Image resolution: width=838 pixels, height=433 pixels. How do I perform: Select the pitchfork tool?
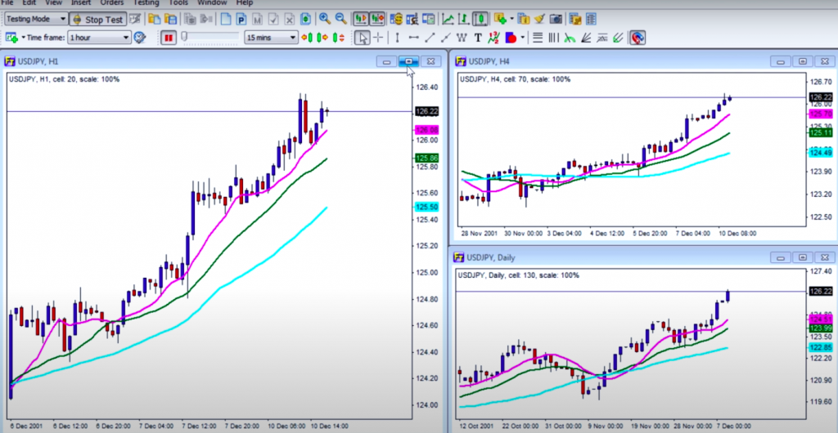click(x=618, y=38)
